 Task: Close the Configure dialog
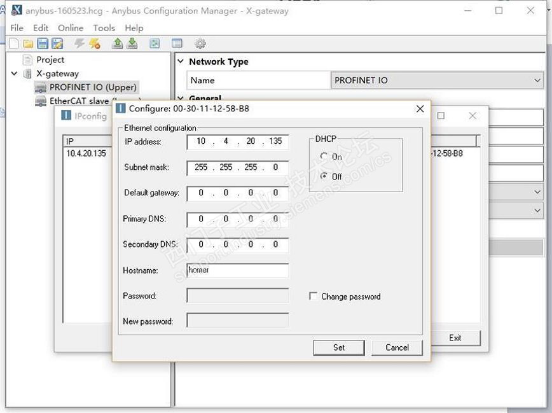[x=420, y=109]
